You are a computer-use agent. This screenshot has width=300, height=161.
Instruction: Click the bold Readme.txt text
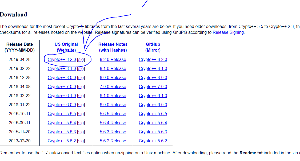click(251, 153)
